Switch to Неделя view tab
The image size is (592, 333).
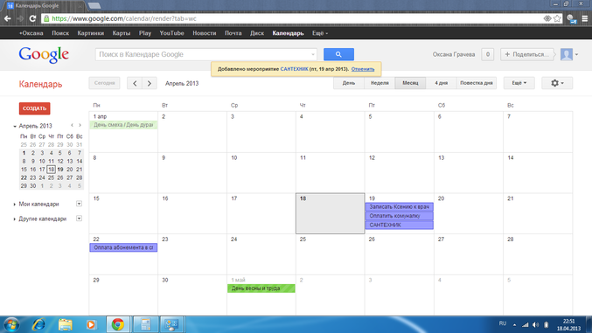pos(380,83)
